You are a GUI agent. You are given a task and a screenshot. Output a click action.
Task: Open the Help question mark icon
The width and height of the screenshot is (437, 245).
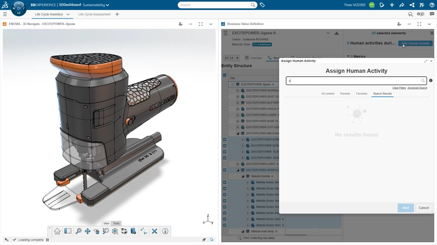[432, 5]
